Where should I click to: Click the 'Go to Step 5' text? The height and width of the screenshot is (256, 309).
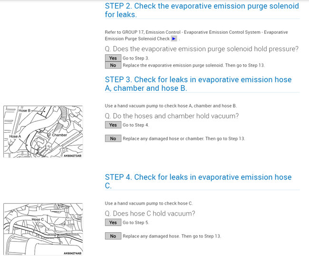click(x=136, y=222)
